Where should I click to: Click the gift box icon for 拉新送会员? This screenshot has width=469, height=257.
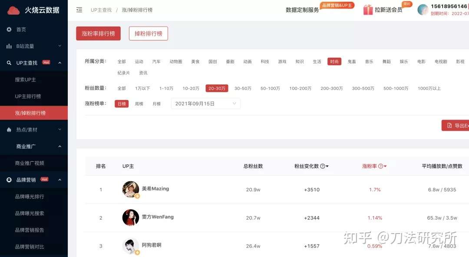[x=368, y=10]
